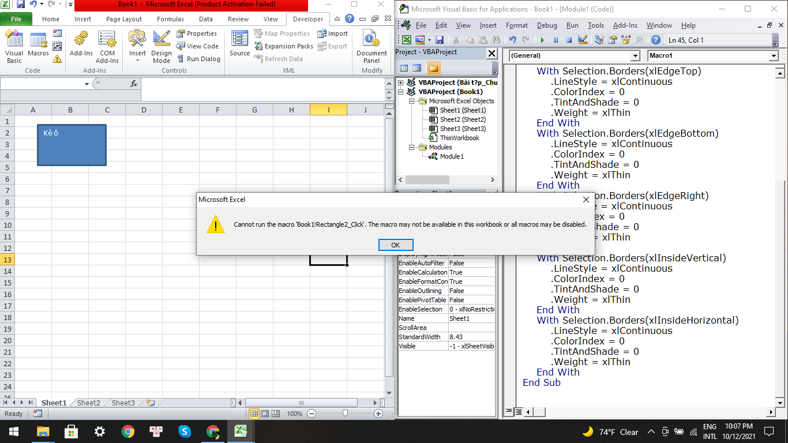Save Book1 from the VBA toolbar
The height and width of the screenshot is (443, 788).
point(440,40)
